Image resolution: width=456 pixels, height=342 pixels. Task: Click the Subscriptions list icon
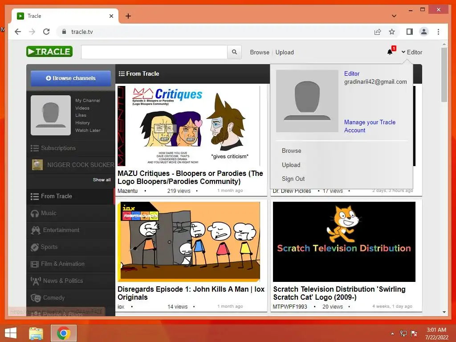click(35, 148)
